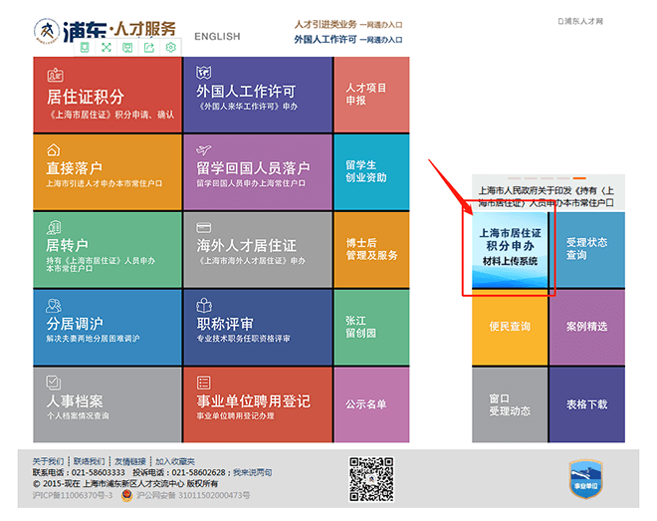Click the house icon on 直接落户 tile
This screenshot has height=521, width=657.
click(x=53, y=149)
